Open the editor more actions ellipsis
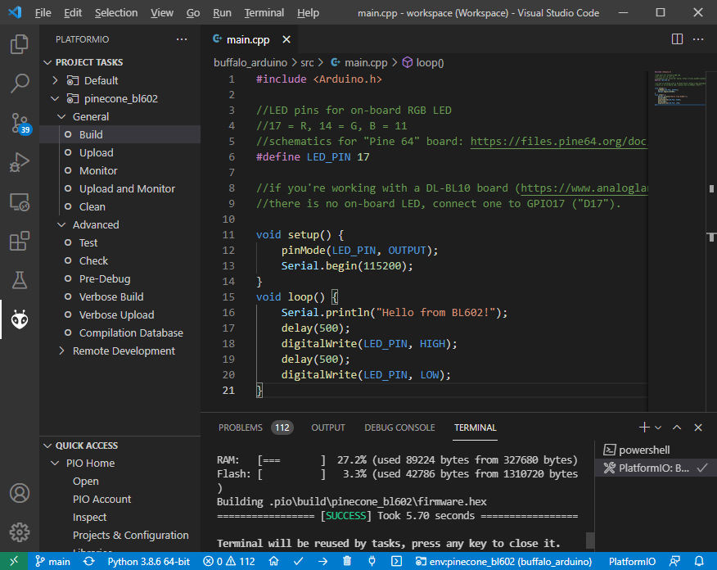The width and height of the screenshot is (717, 570). click(698, 39)
